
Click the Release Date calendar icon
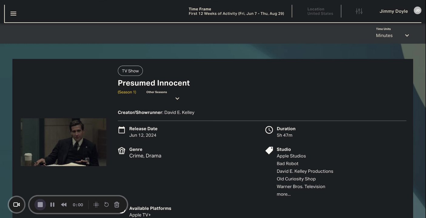coord(122,130)
